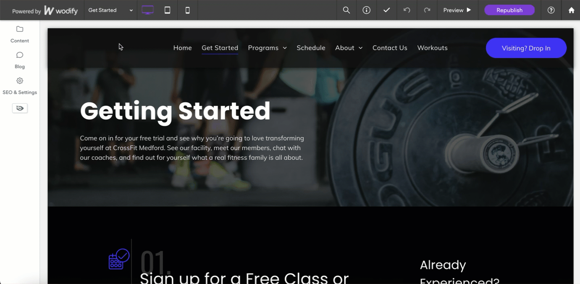Open the search magnifier tool
The height and width of the screenshot is (284, 580).
(347, 10)
